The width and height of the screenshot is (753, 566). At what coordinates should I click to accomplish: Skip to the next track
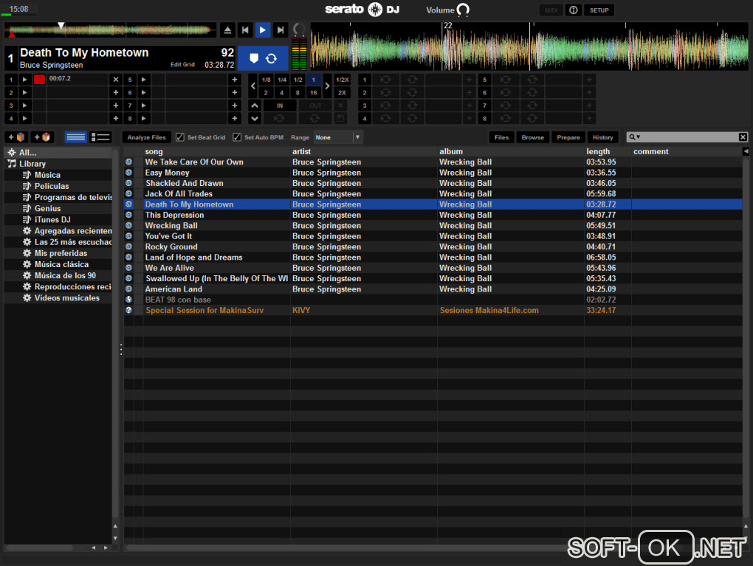pos(280,30)
